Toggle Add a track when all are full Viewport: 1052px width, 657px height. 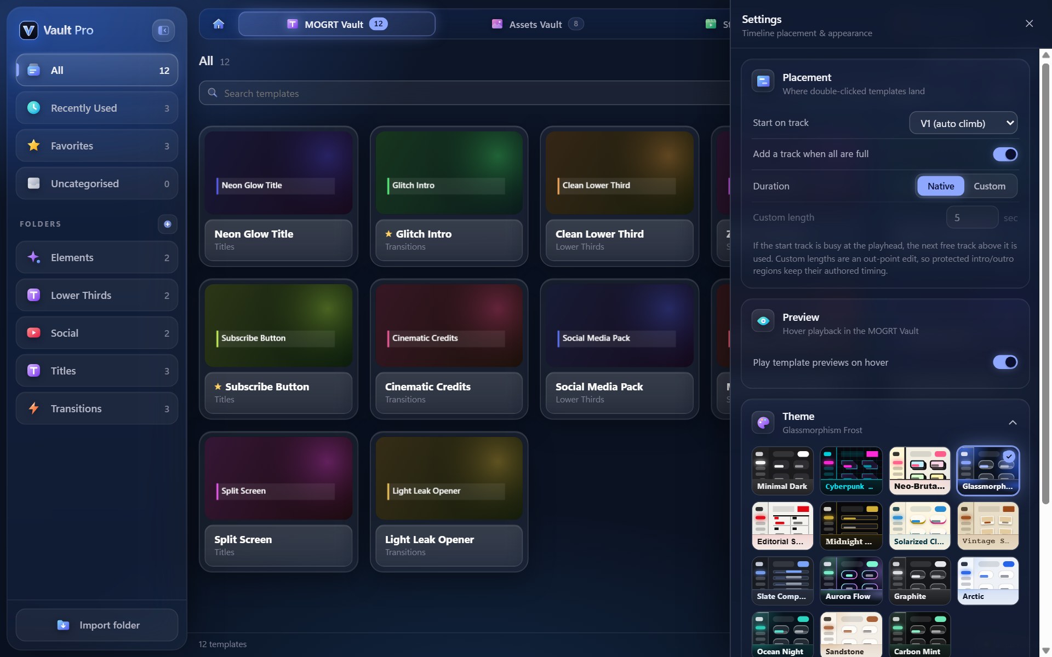(x=1005, y=154)
